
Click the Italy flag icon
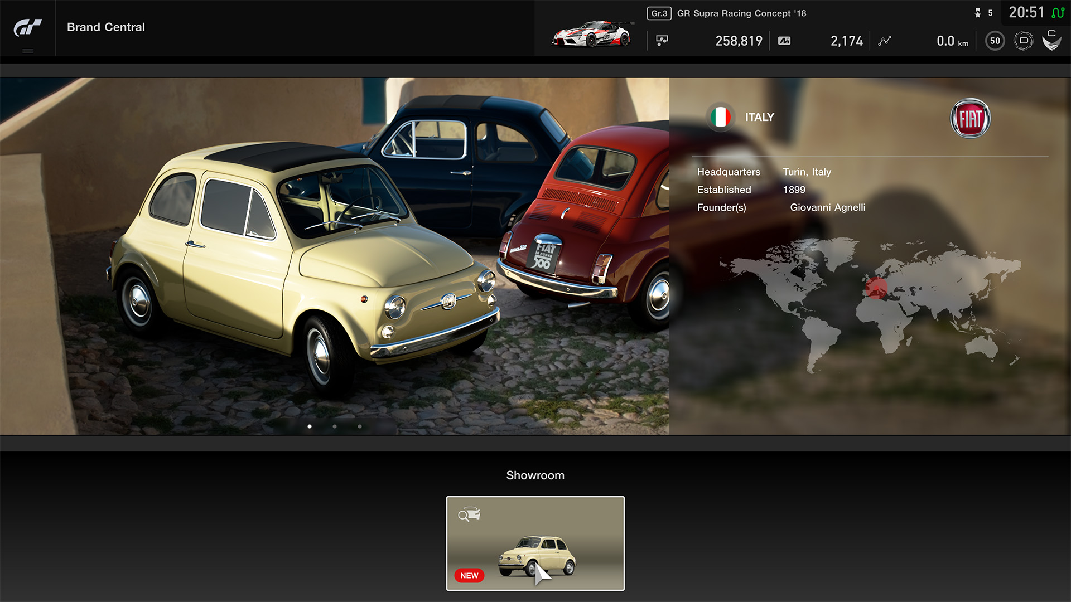pyautogui.click(x=720, y=117)
